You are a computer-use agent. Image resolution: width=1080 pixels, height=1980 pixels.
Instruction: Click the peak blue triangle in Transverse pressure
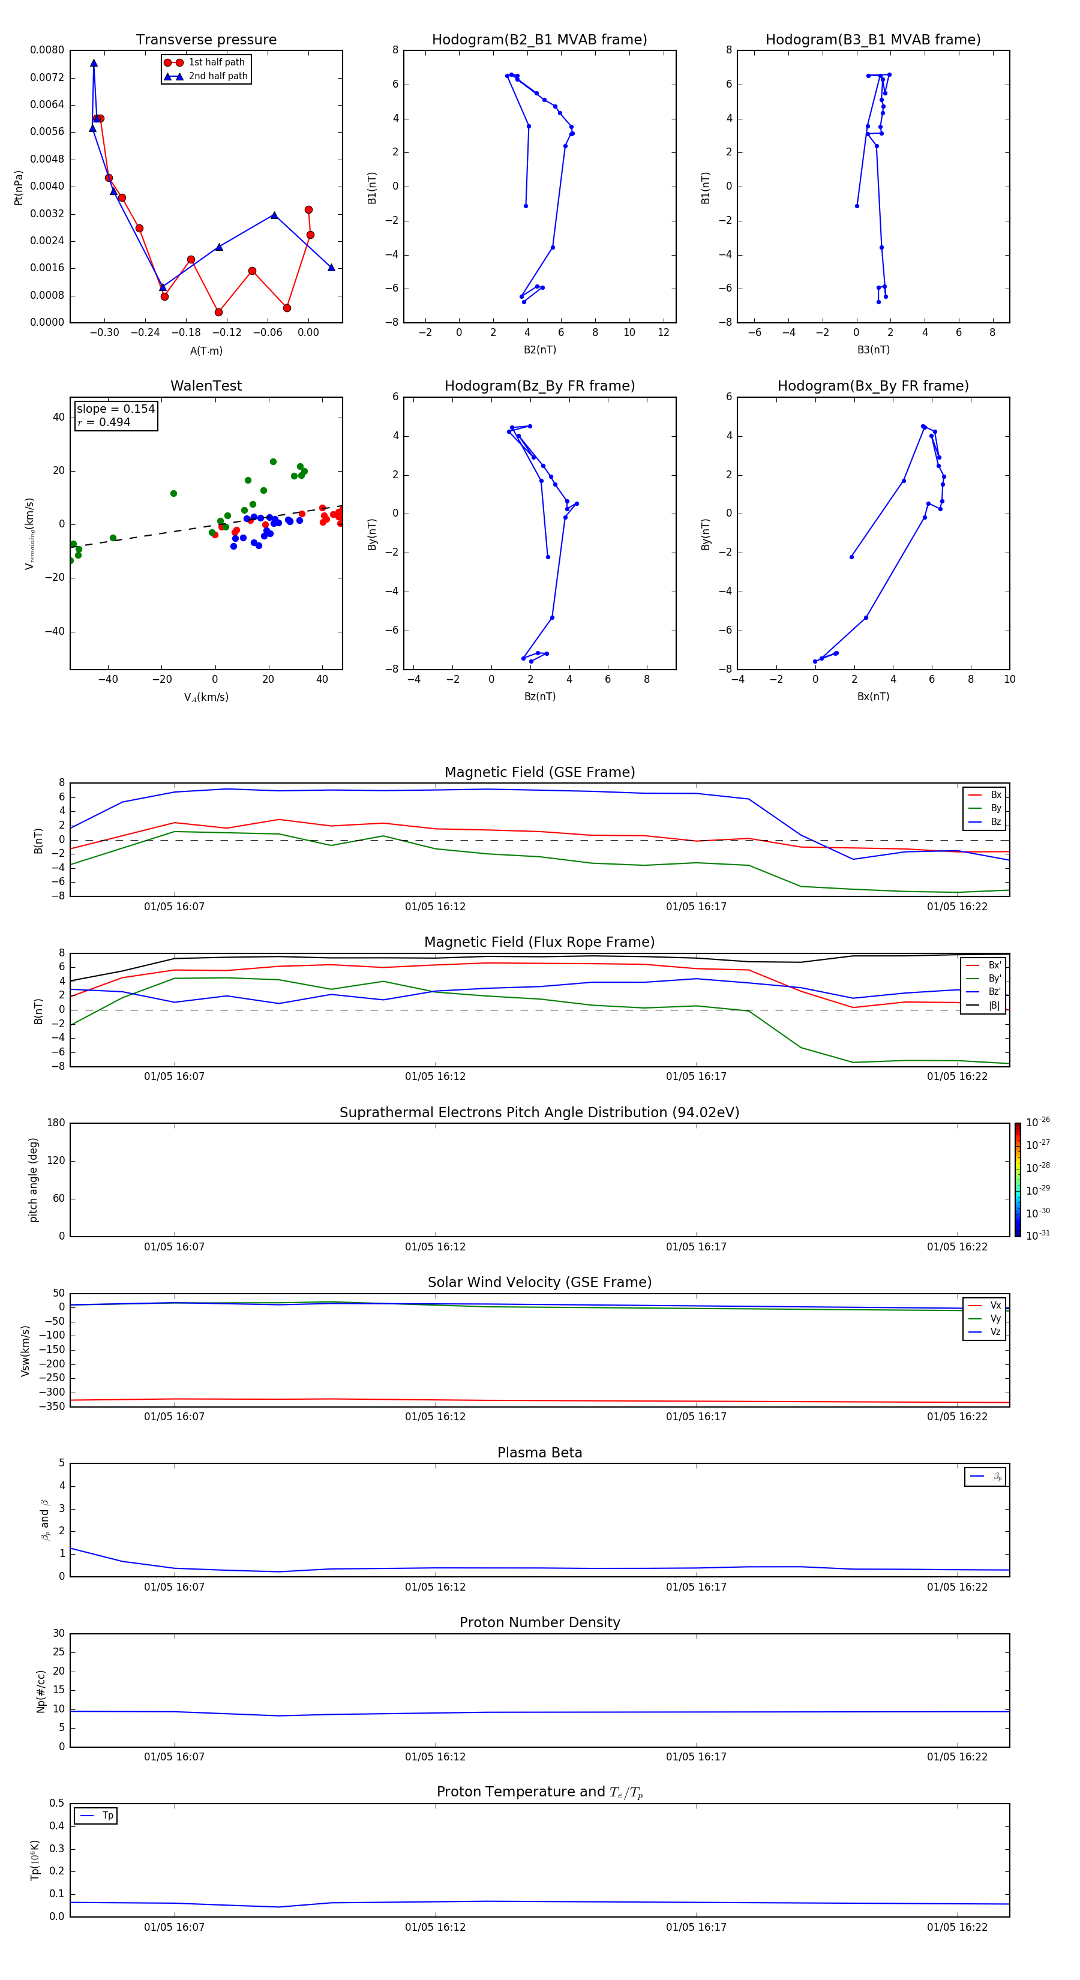point(94,63)
